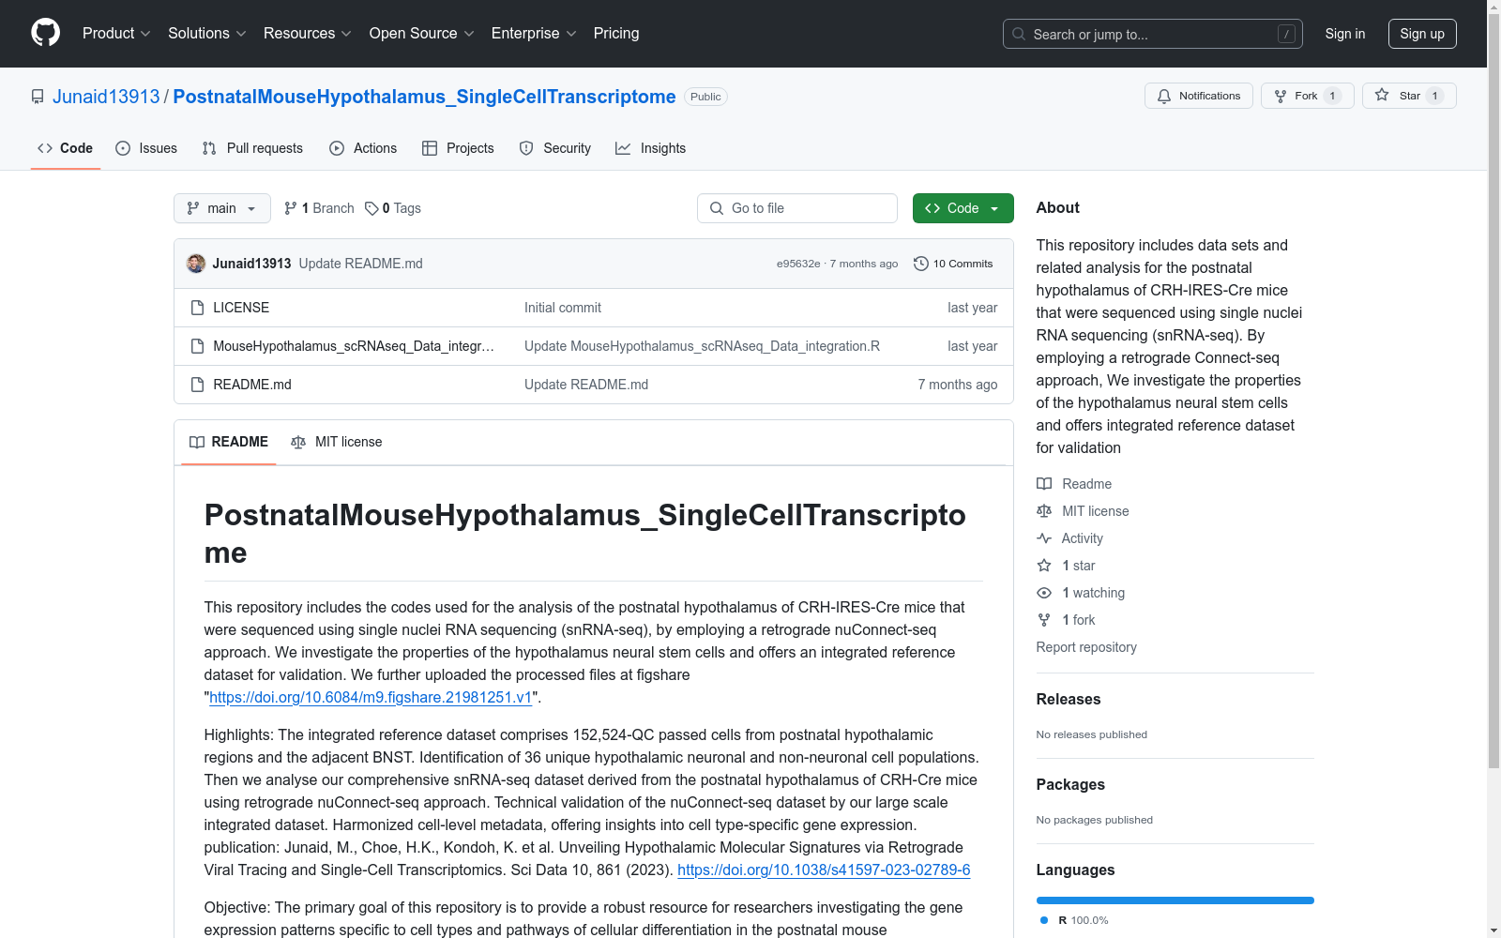Viewport: 1501px width, 938px height.
Task: Click the search magnifier icon in top bar
Action: [1019, 34]
